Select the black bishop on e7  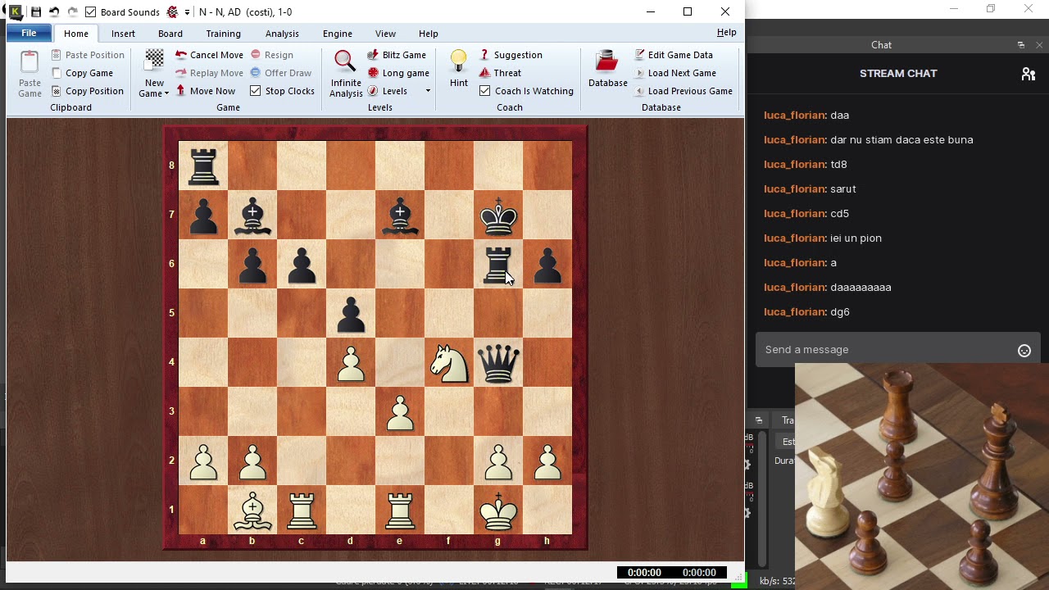(400, 215)
